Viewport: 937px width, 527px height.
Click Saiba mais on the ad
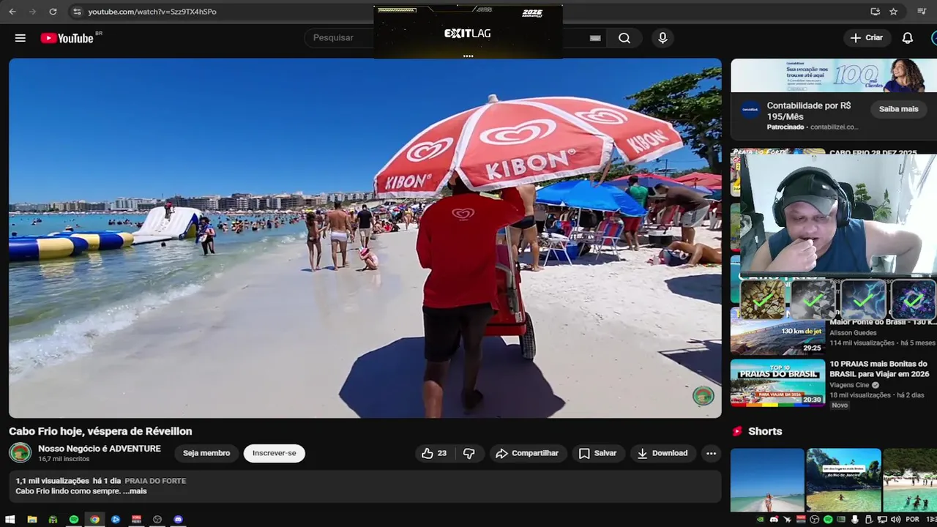(898, 109)
